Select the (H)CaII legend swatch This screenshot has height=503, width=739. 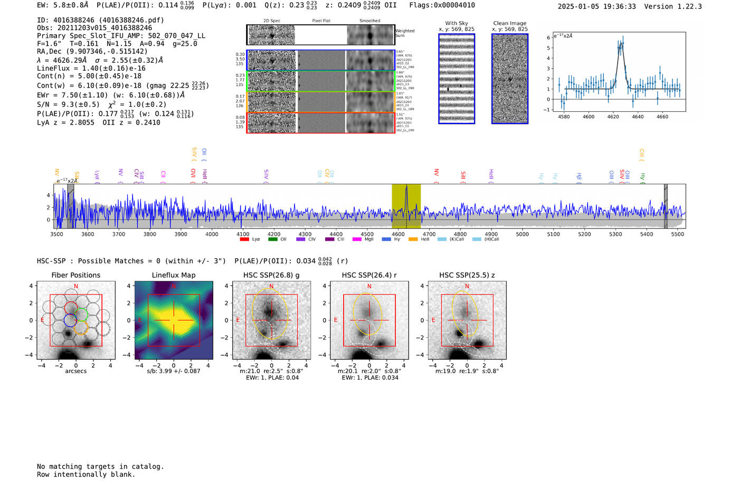[477, 239]
